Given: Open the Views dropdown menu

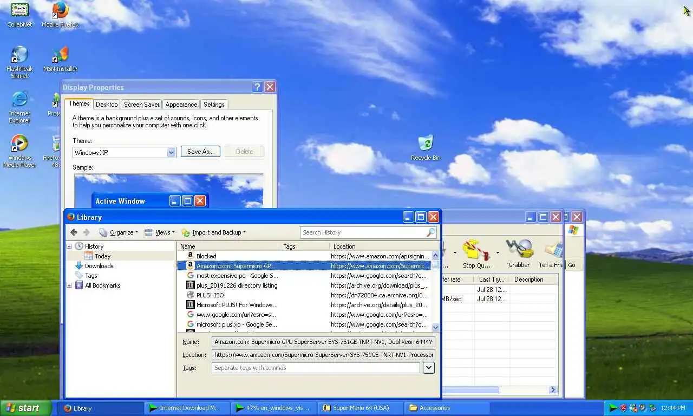Looking at the screenshot, I should [x=160, y=232].
